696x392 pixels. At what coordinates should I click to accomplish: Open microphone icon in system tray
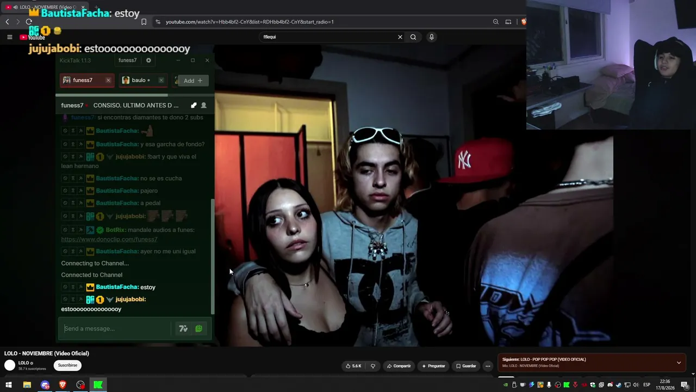(x=549, y=385)
